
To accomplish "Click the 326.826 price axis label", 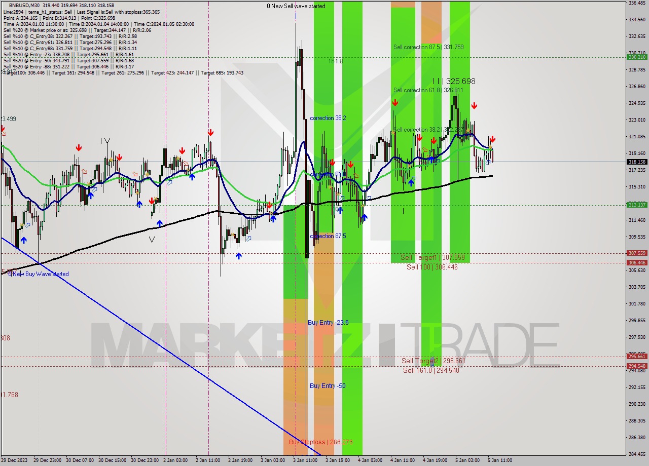I will click(x=637, y=87).
